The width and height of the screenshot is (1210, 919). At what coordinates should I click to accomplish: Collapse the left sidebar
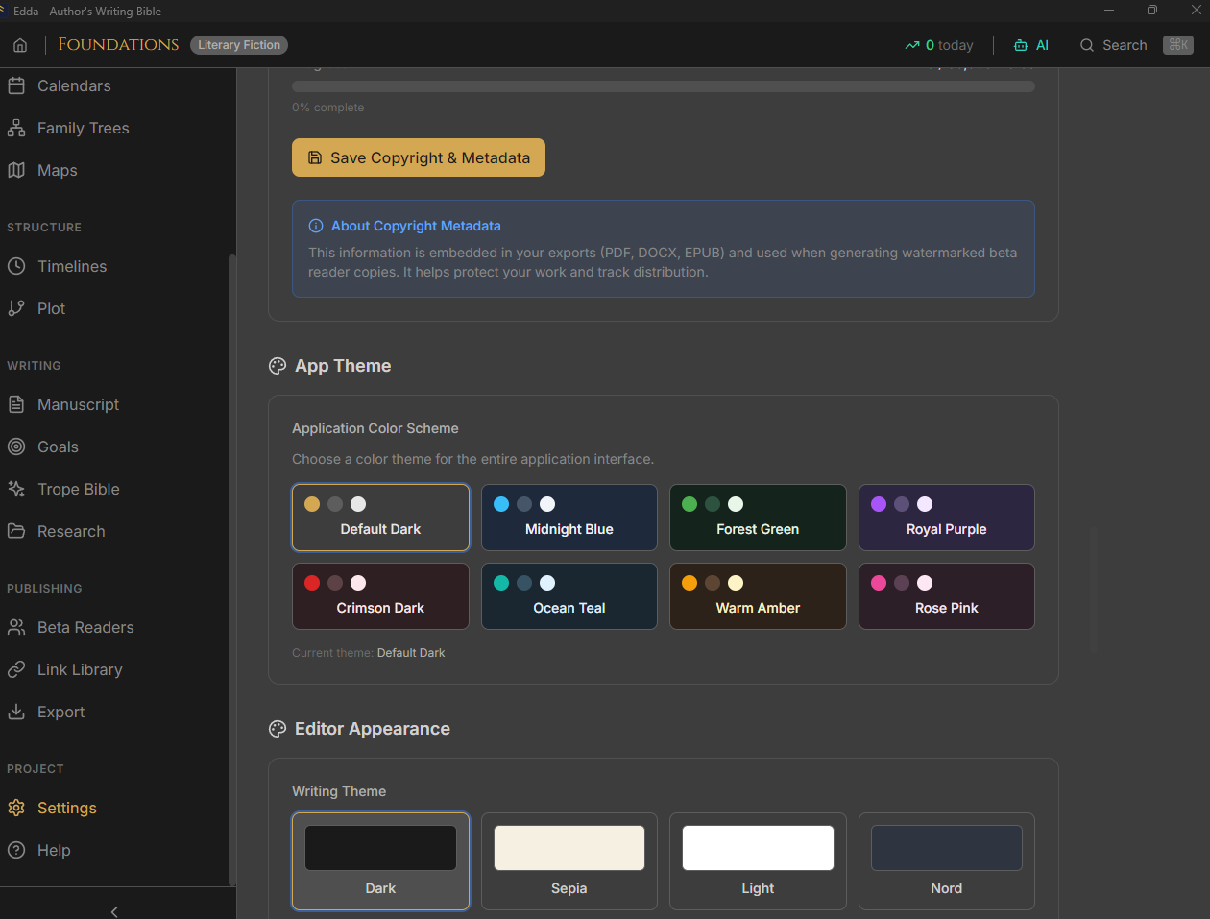pyautogui.click(x=113, y=910)
